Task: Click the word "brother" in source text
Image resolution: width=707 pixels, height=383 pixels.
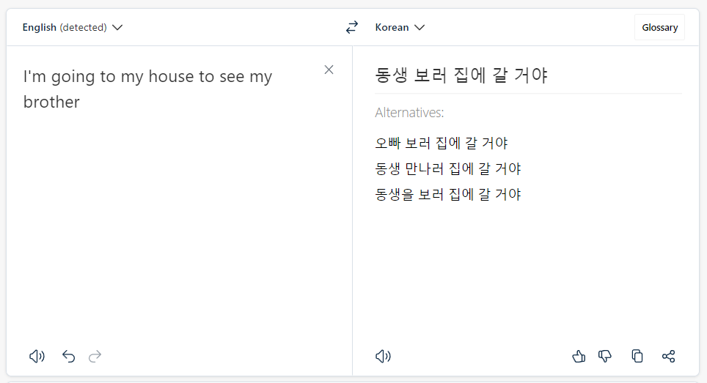Action: coord(51,103)
